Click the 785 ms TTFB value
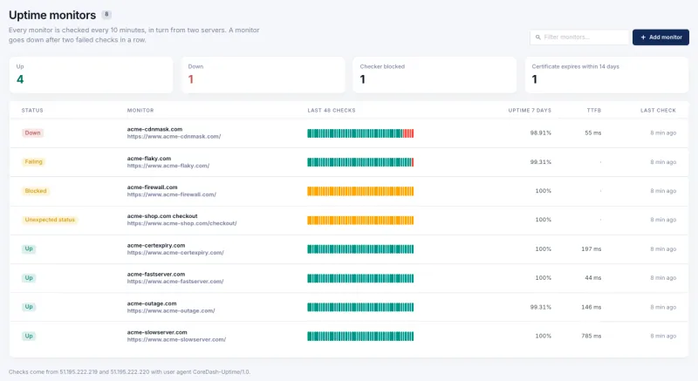 (x=592, y=336)
